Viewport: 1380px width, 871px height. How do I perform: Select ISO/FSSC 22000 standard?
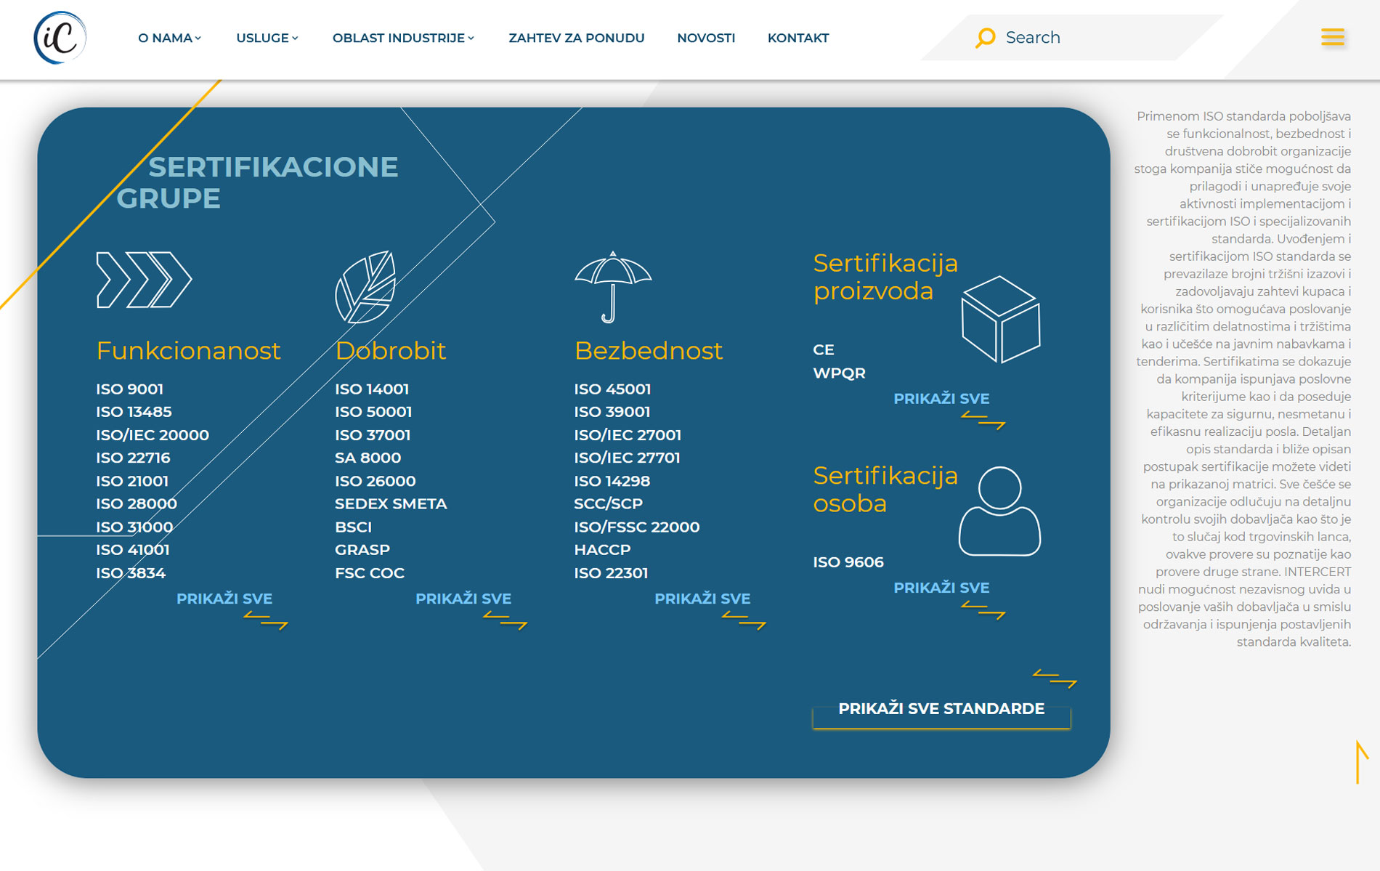click(x=637, y=527)
